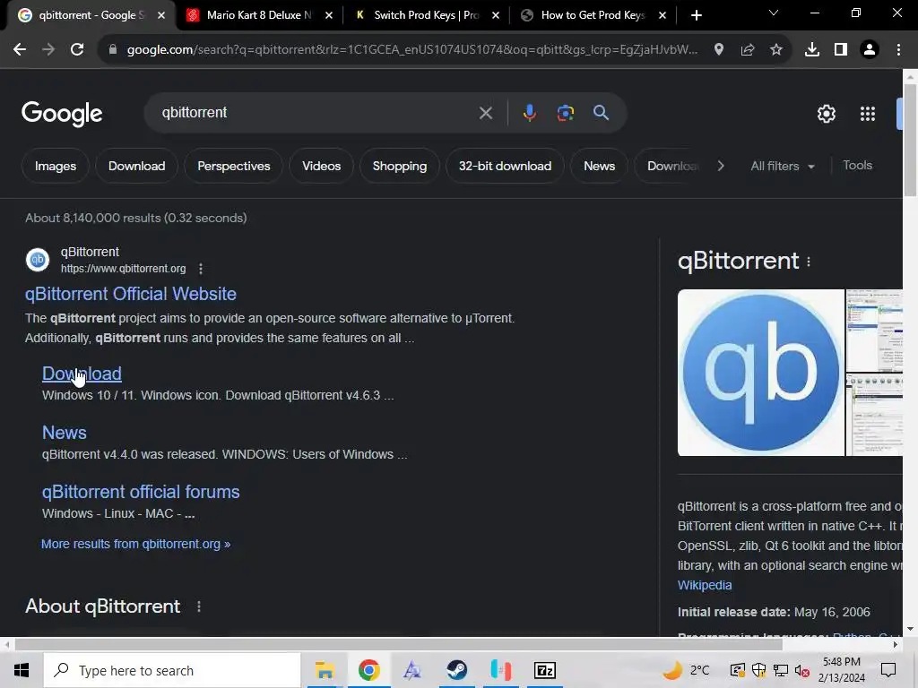Click the horizontal scrollbar thumb

click(398, 645)
